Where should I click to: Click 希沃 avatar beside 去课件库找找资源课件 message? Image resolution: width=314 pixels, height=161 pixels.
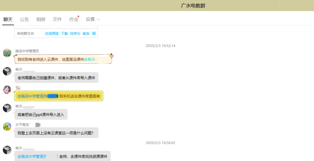coord(7,150)
